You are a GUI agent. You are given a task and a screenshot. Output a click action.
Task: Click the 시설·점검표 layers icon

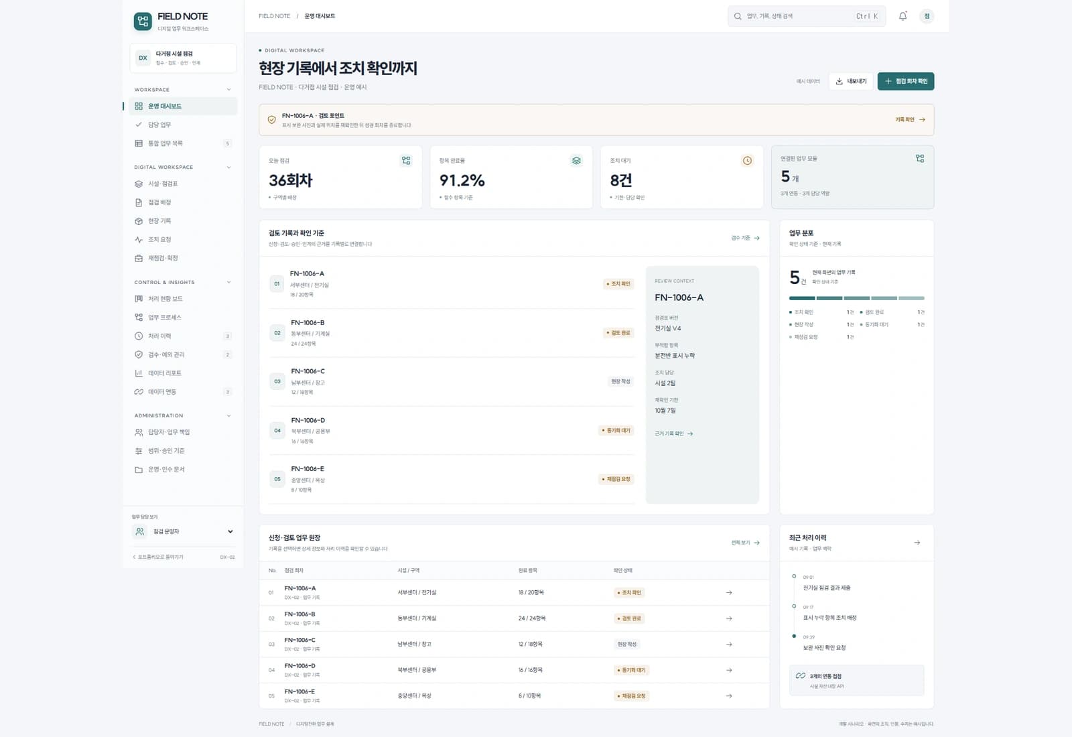(x=139, y=184)
